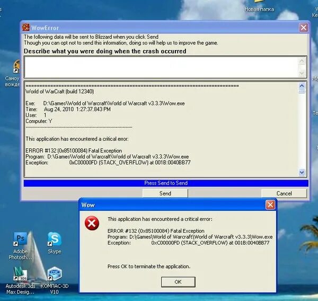This screenshot has width=318, height=301.
Task: Click into the crash description text box
Action: (161, 67)
